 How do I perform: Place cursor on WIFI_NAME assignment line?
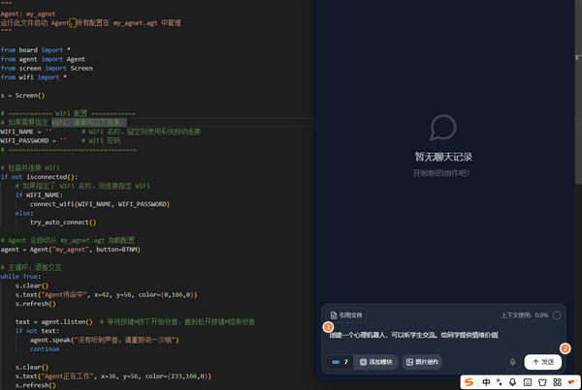pos(100,132)
